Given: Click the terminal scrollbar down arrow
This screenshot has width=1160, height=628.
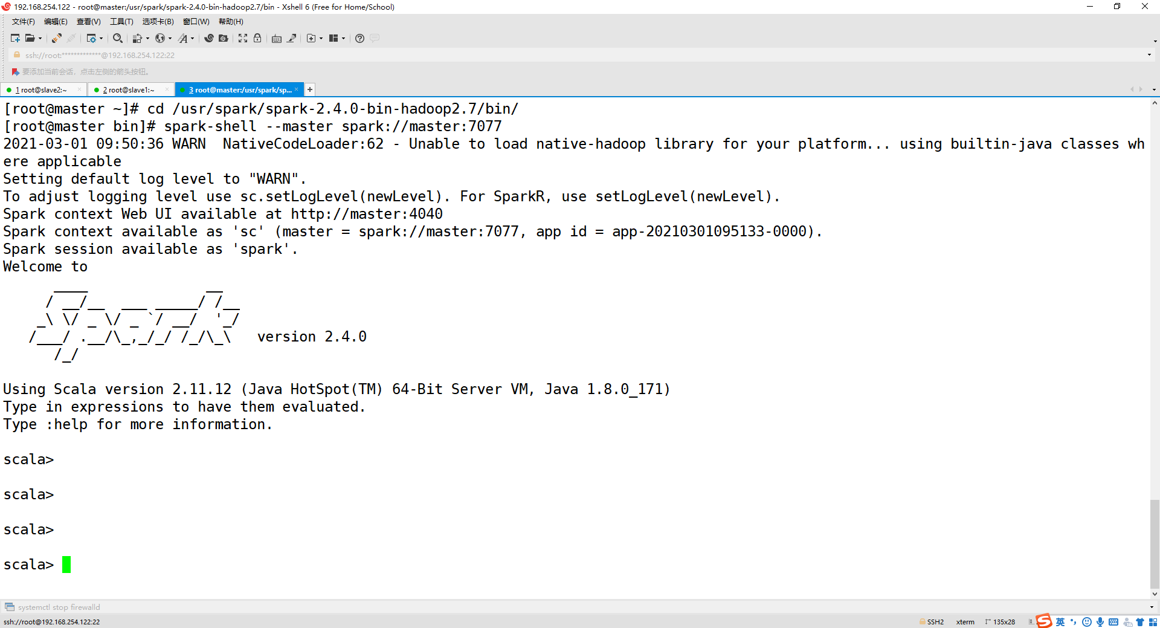Looking at the screenshot, I should (x=1155, y=594).
